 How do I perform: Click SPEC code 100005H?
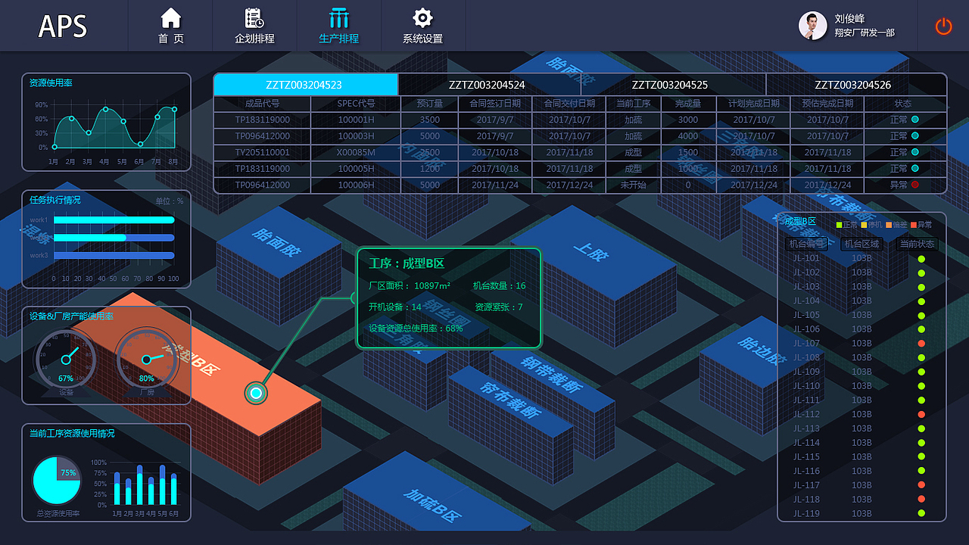tap(356, 169)
